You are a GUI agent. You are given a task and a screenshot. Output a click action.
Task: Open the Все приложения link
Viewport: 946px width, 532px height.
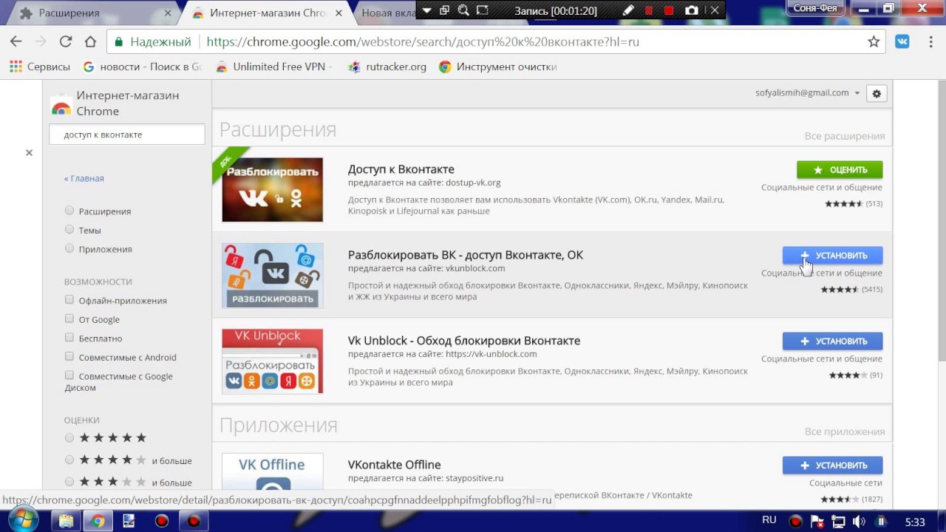tap(844, 432)
